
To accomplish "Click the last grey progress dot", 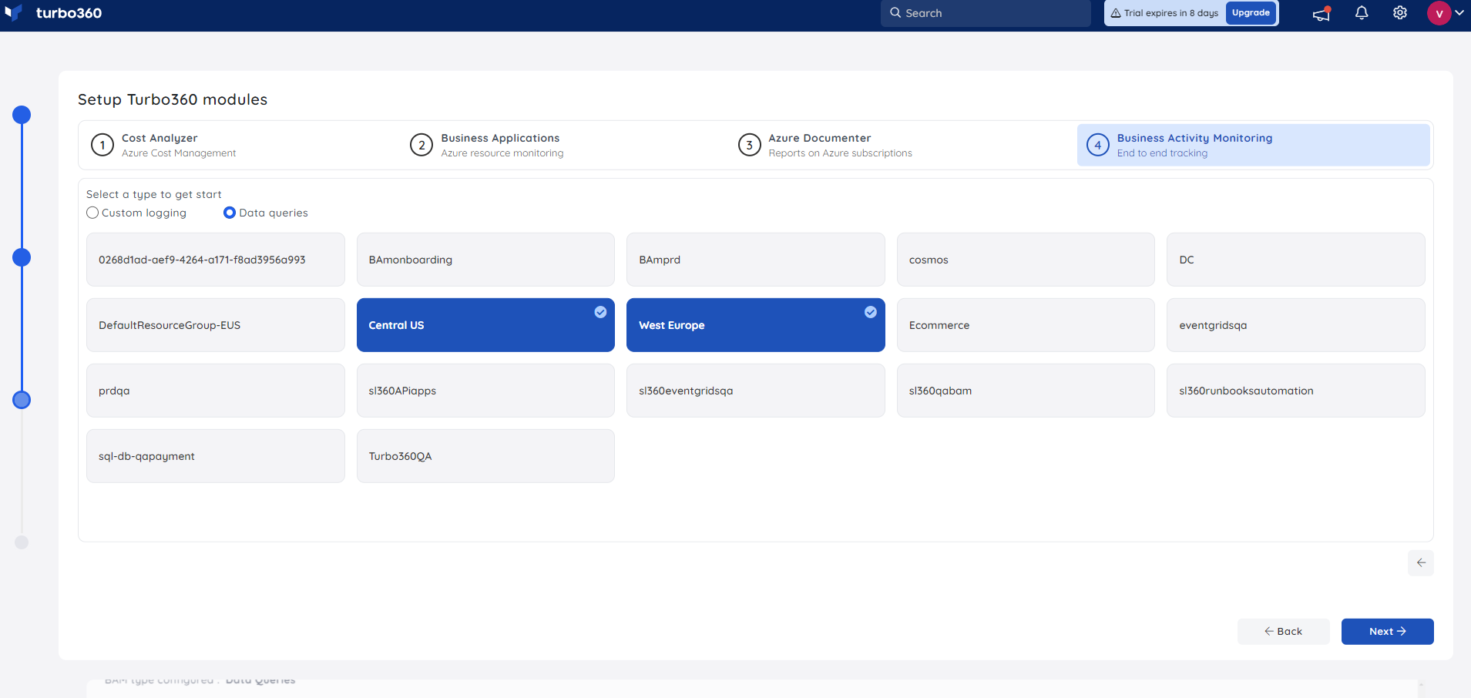I will pos(22,542).
